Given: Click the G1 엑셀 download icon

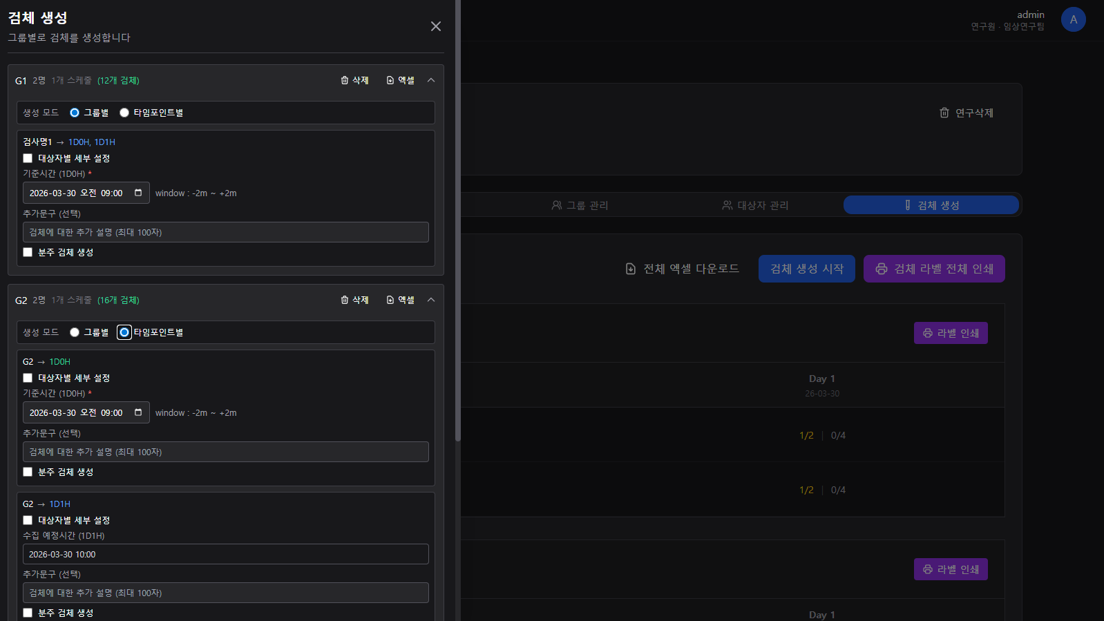Looking at the screenshot, I should tap(390, 80).
